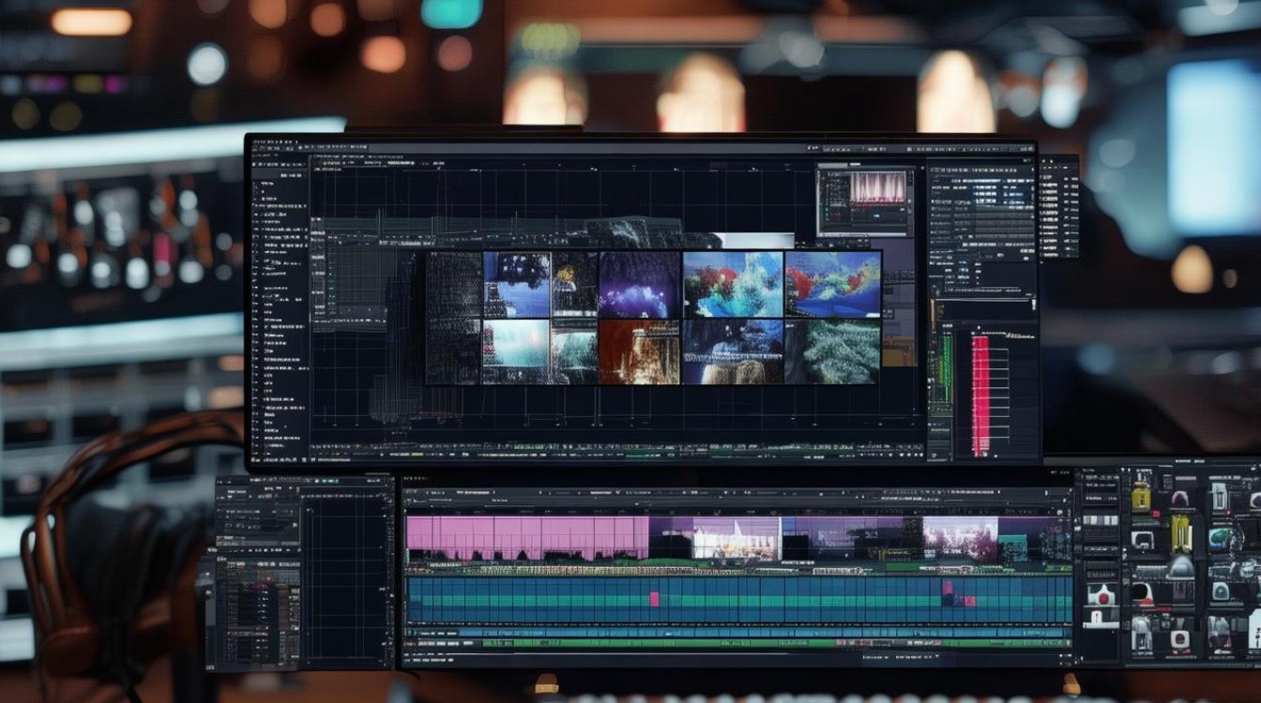The image size is (1261, 703).
Task: Click the yellow box icon in the right panel
Action: (1141, 499)
